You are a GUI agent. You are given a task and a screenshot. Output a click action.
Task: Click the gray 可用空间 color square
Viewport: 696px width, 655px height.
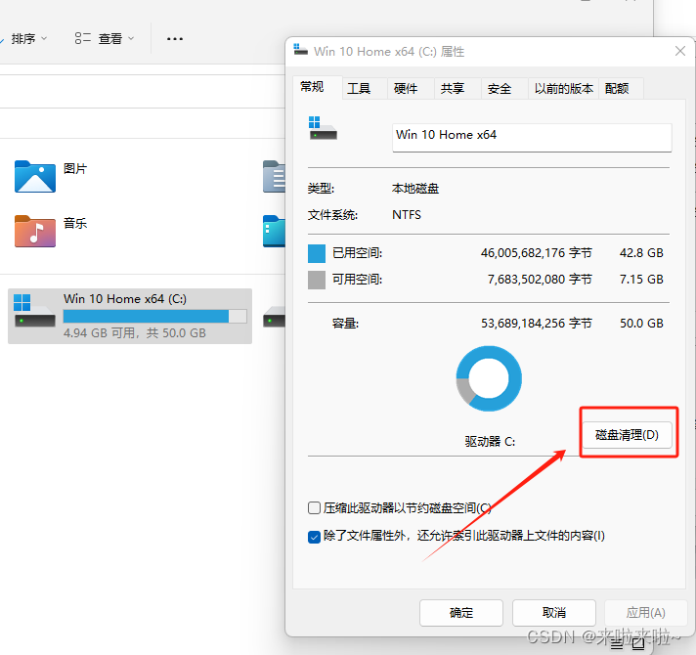(317, 280)
